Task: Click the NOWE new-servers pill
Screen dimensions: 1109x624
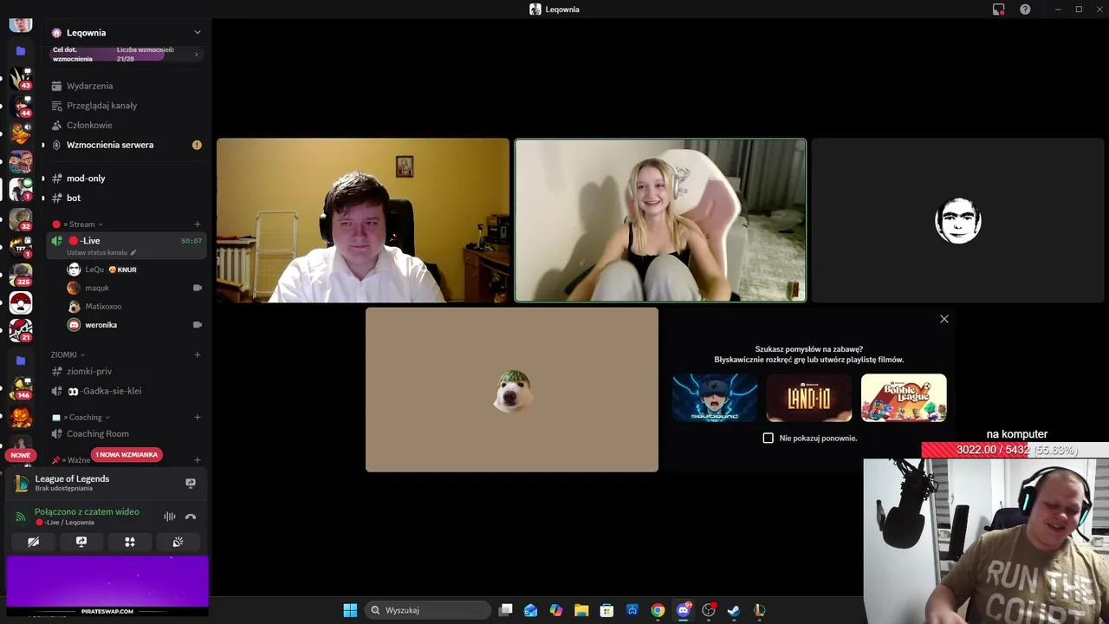Action: pyautogui.click(x=21, y=455)
